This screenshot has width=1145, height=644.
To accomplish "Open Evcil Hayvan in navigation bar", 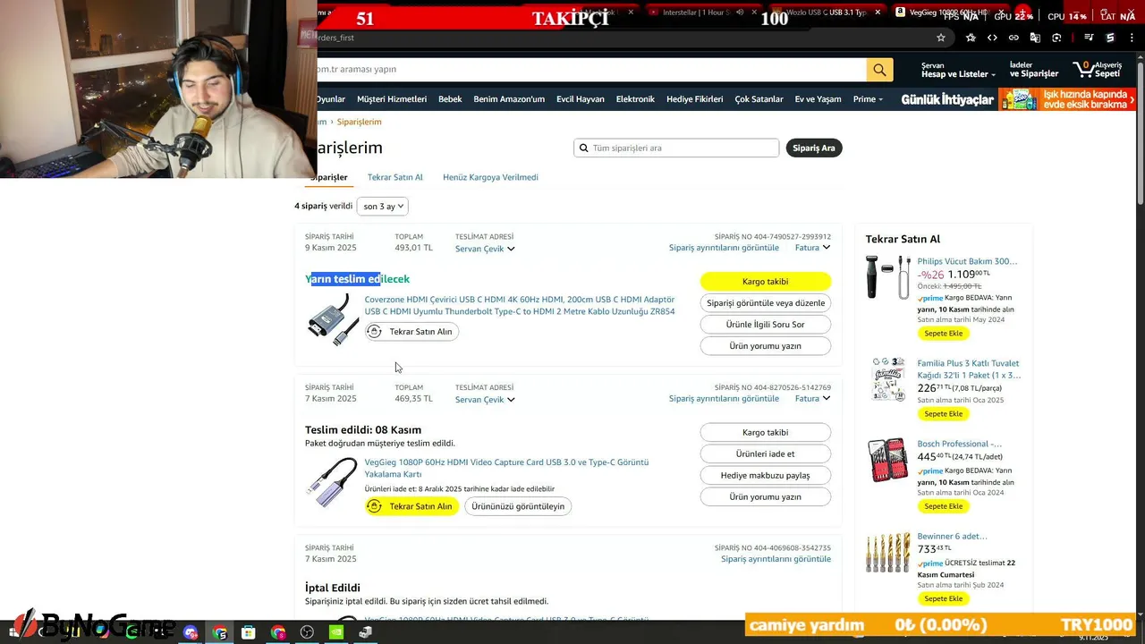I will point(581,99).
